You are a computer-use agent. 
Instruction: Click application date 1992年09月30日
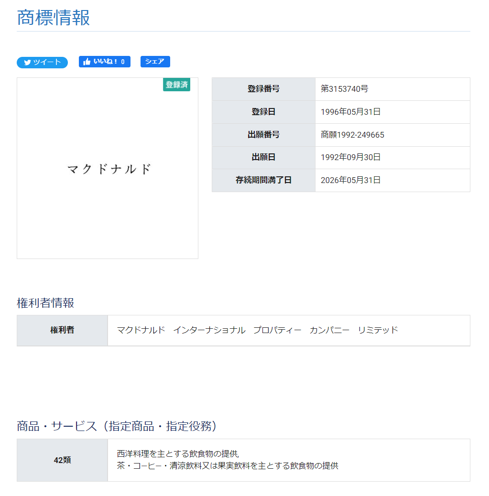point(350,157)
